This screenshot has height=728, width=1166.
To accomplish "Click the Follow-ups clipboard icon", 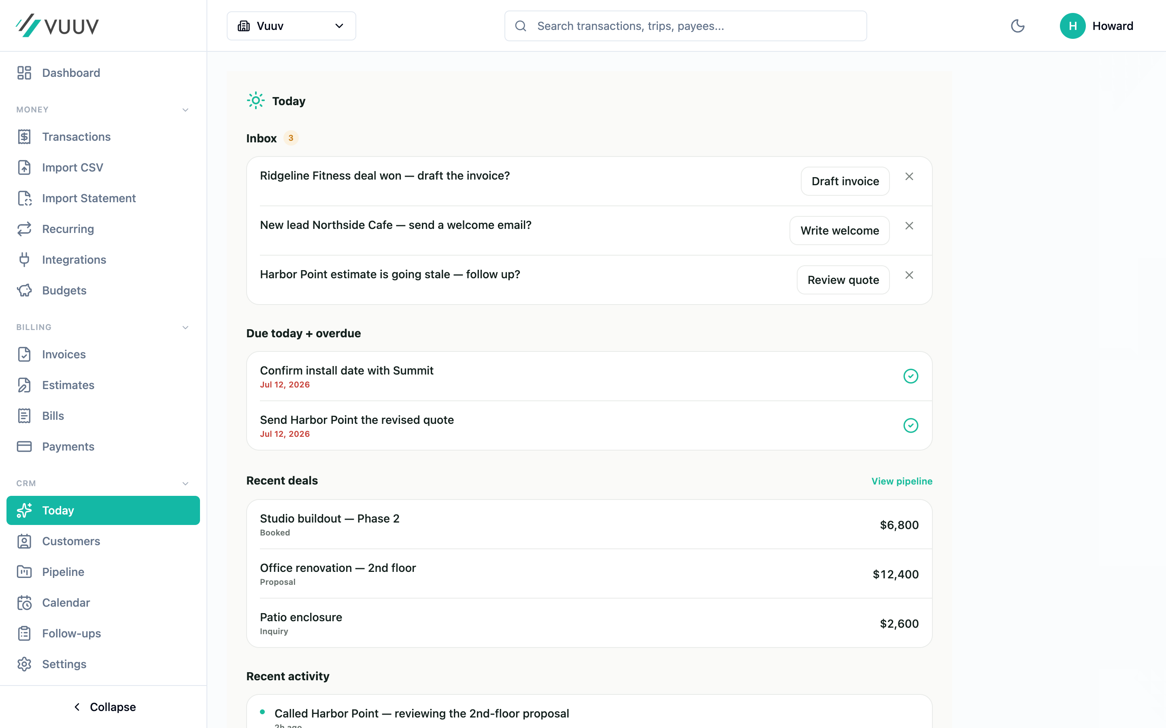I will point(24,634).
